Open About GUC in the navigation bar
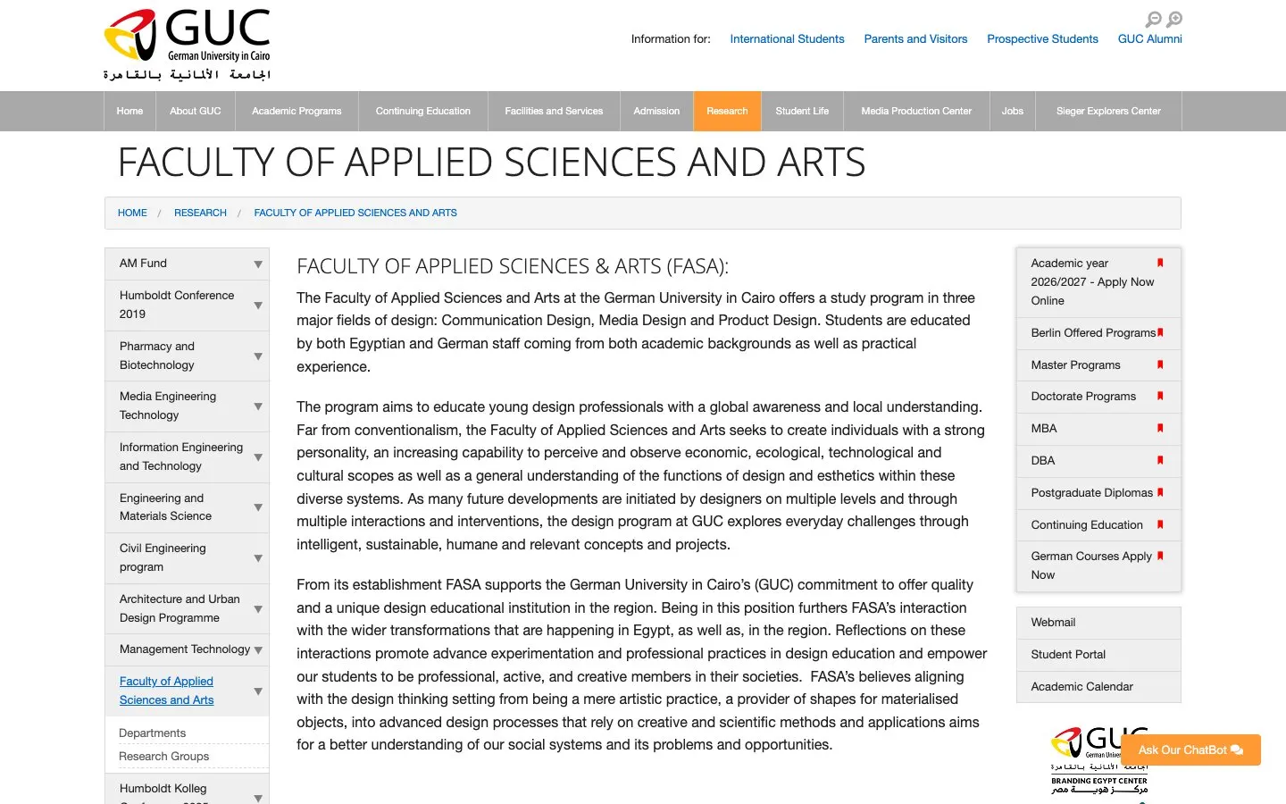This screenshot has height=804, width=1286. tap(196, 111)
